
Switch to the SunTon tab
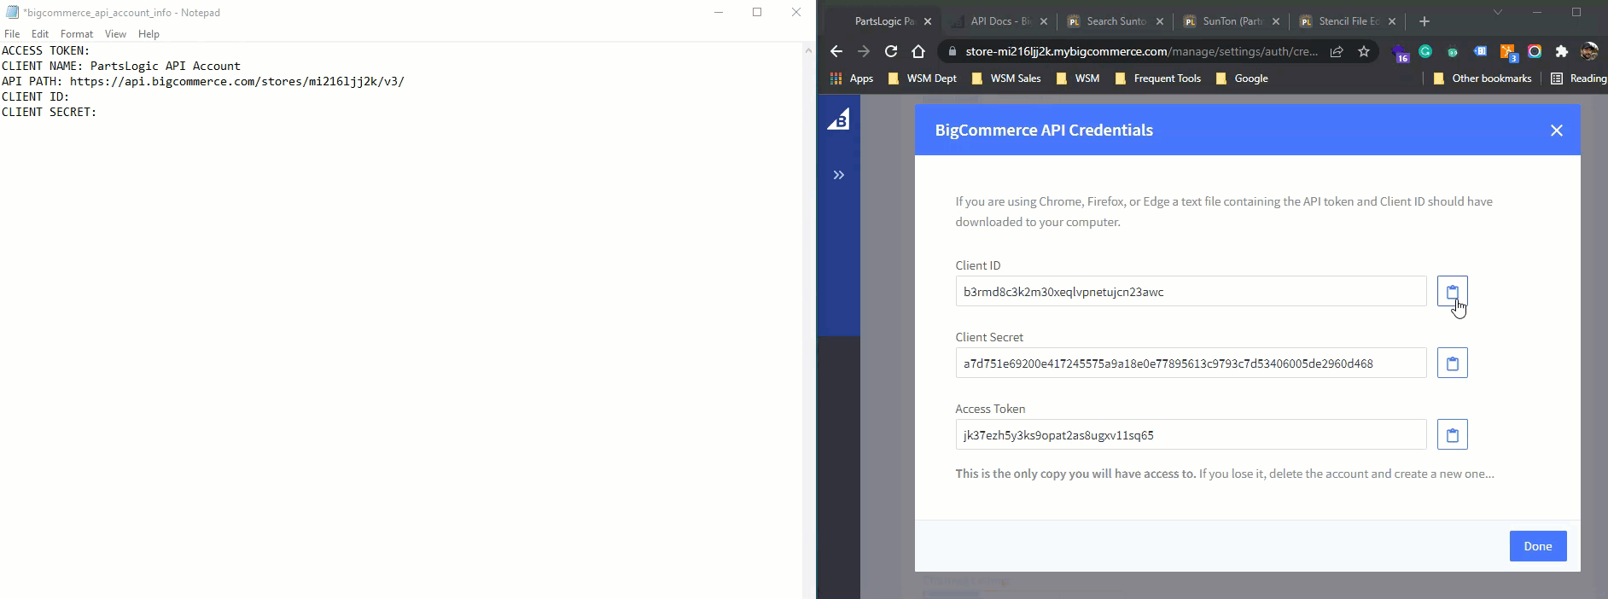coord(1232,21)
